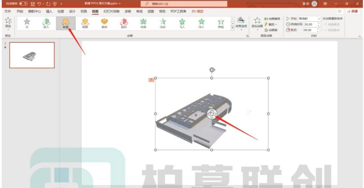Apply the 飞入 (Fly In) animation
The image size is (364, 188).
(182, 23)
